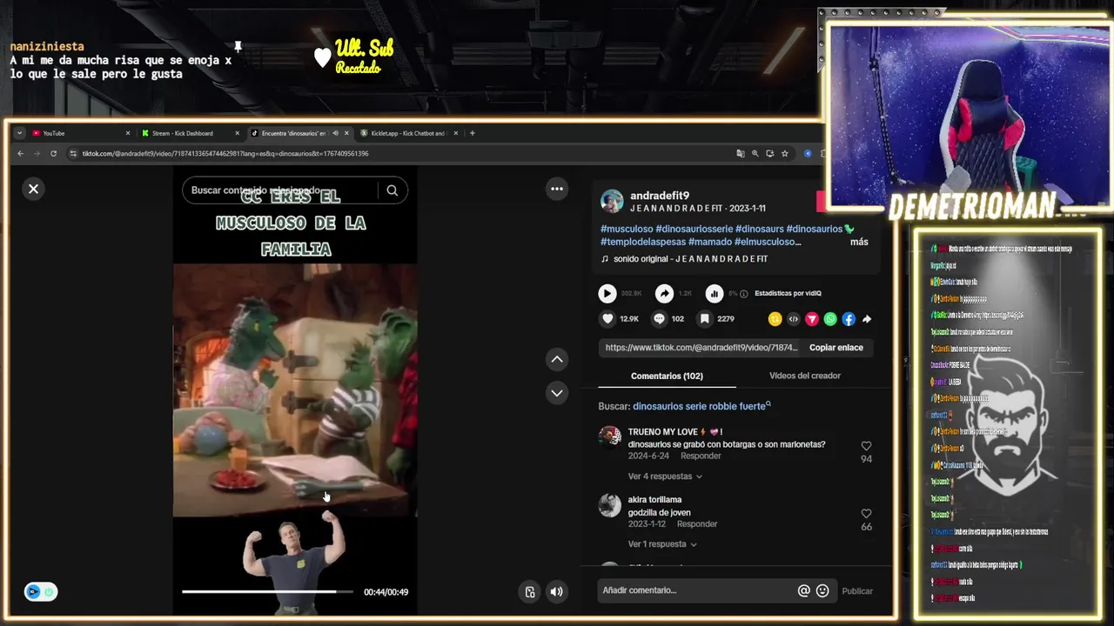Click the akira torillama username

tap(654, 500)
